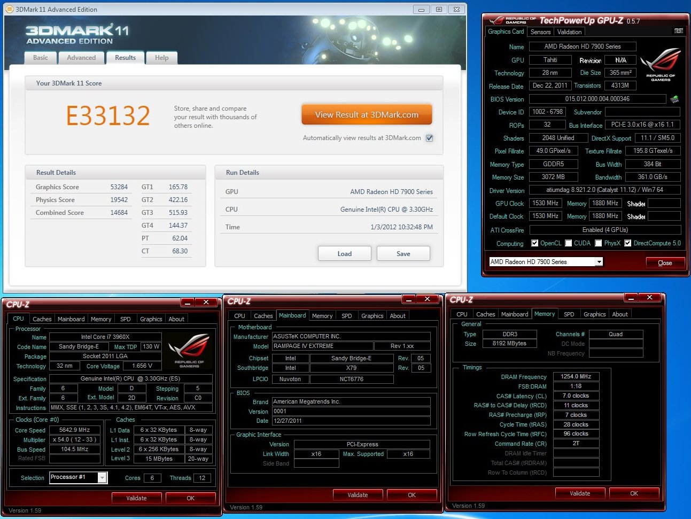Maximize the 3DMark 11 window

coord(439,9)
